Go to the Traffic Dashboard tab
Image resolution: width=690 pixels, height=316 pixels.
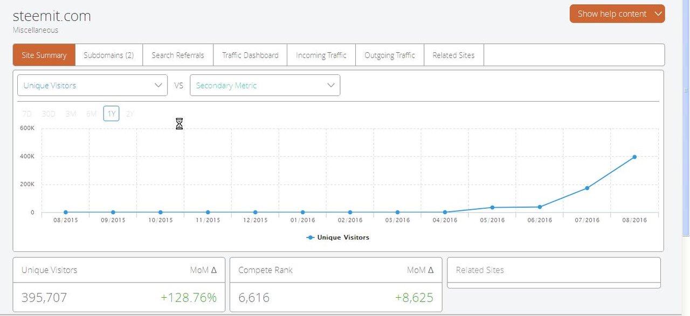[x=250, y=55]
